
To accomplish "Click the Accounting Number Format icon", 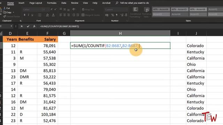I will coord(107,15).
